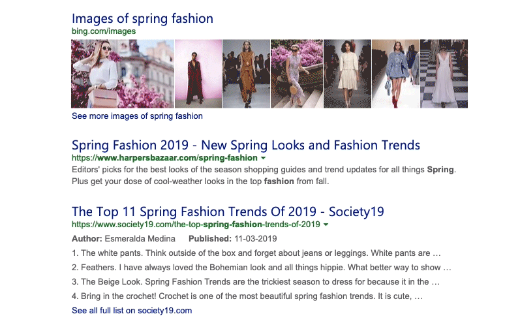Open thumbnail of model in blue jacket and red boots
Viewport: 520px width, 329px height.
[x=395, y=74]
